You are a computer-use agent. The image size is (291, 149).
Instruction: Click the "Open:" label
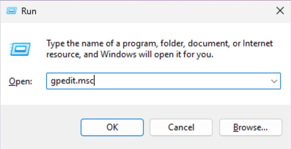[x=21, y=82]
